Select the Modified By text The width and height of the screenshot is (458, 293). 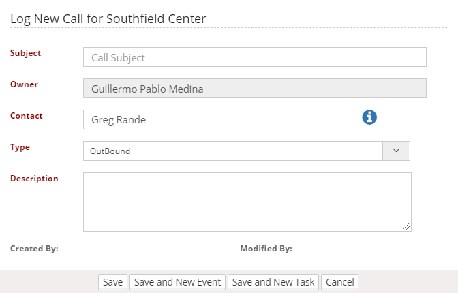(266, 249)
